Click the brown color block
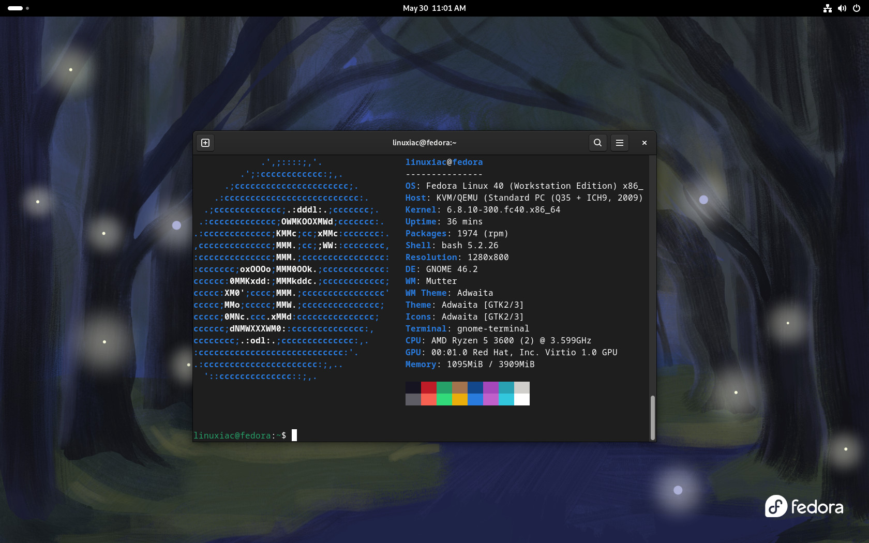 pyautogui.click(x=460, y=387)
